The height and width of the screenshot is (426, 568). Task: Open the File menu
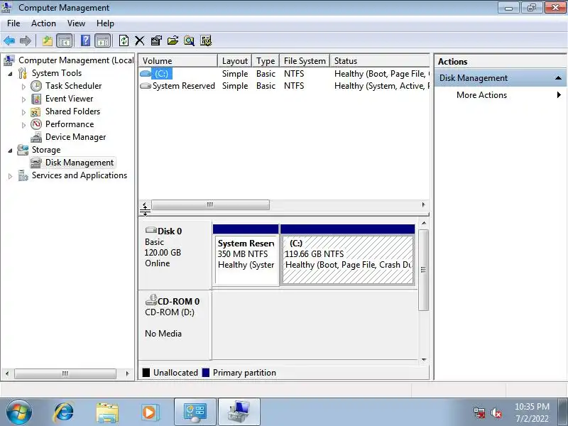click(x=13, y=23)
